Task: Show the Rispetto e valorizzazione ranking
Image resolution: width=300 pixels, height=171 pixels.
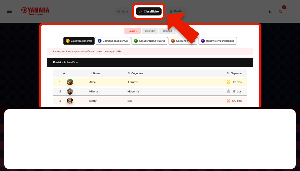Action: [x=217, y=41]
